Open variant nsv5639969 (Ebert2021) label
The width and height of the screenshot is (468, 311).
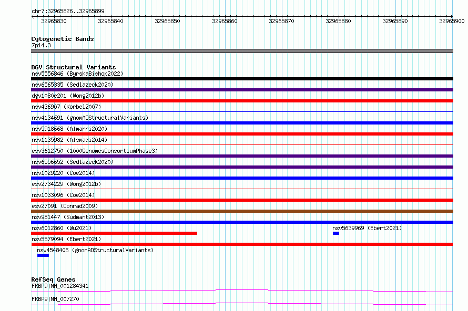(367, 228)
